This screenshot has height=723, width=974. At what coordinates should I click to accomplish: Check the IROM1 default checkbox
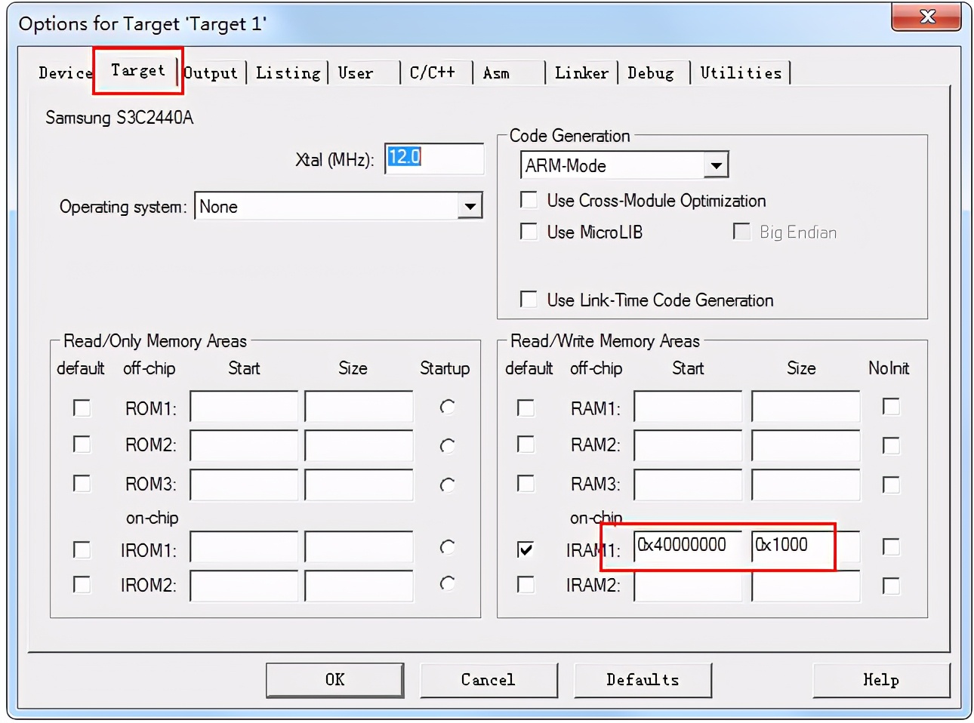82,549
